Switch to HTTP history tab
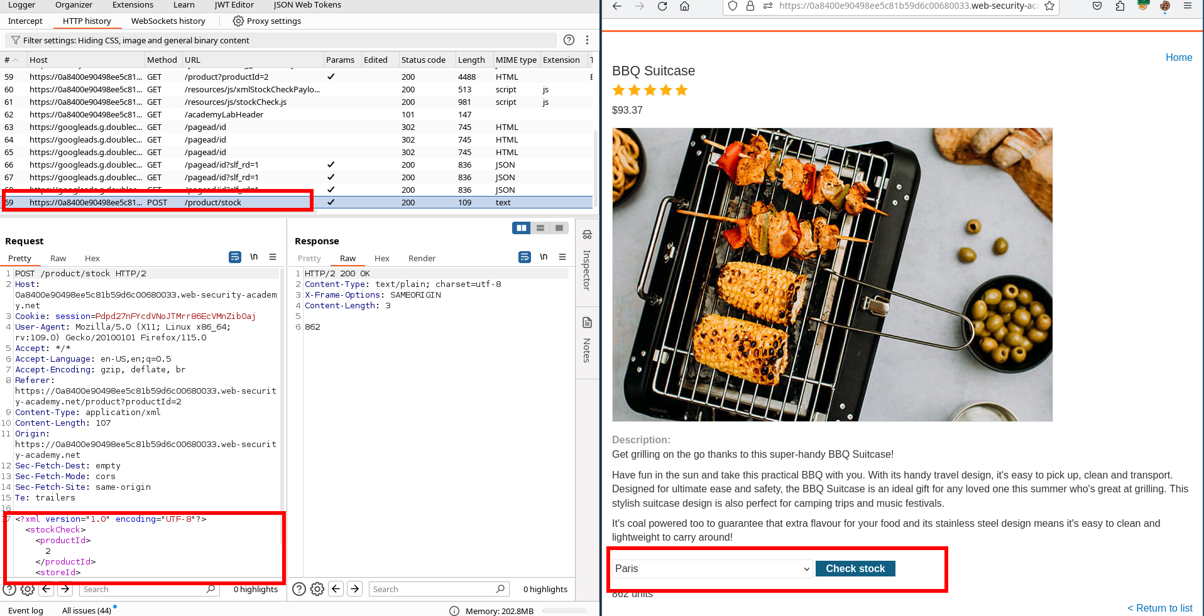This screenshot has height=616, width=1204. click(87, 21)
